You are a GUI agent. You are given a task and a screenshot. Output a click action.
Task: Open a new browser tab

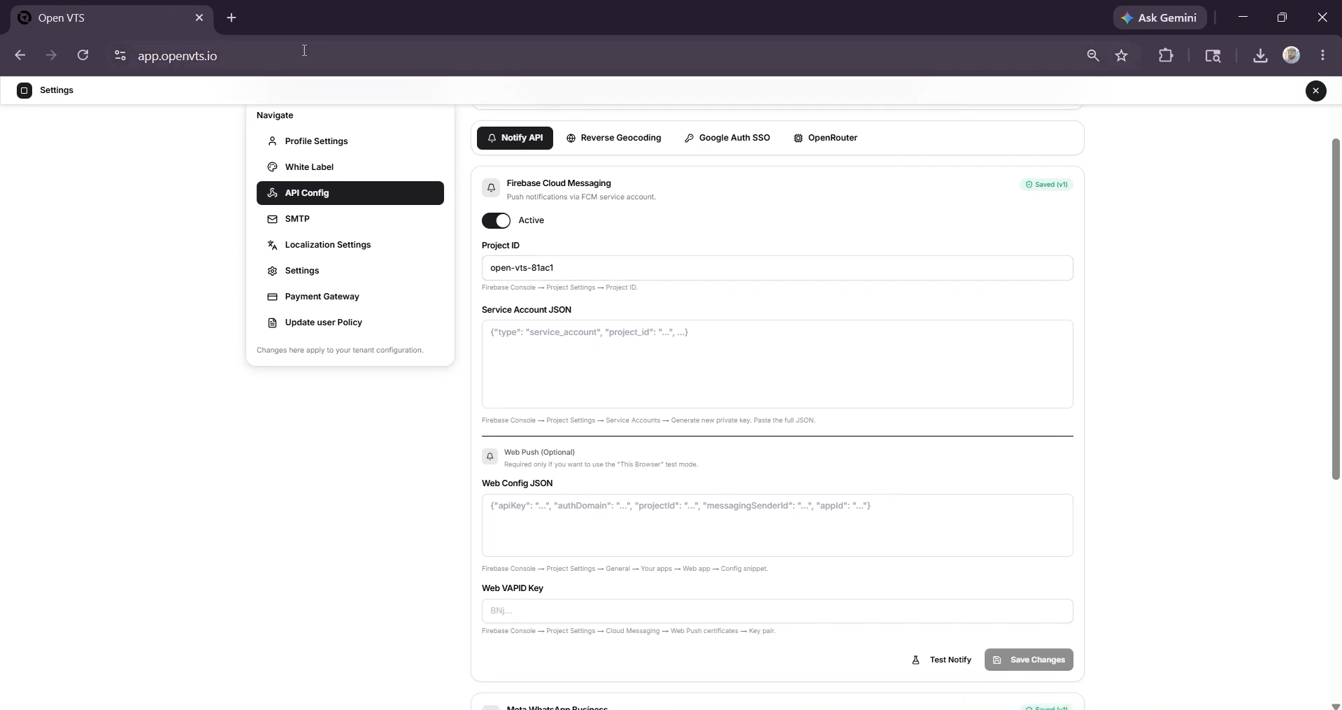click(231, 17)
